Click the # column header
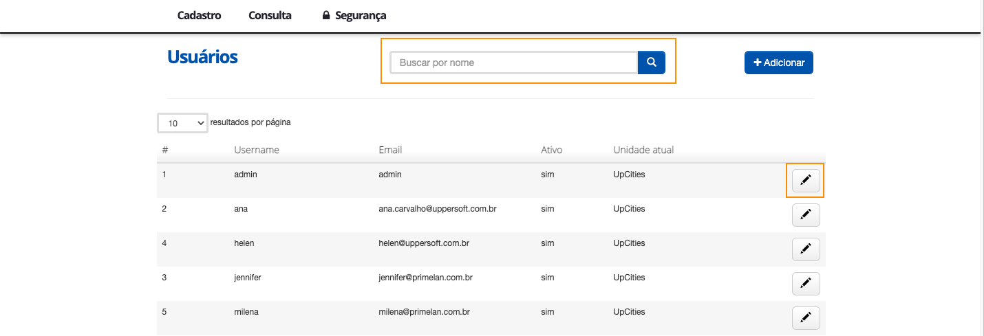Viewport: 984px width, 336px height. [x=165, y=150]
